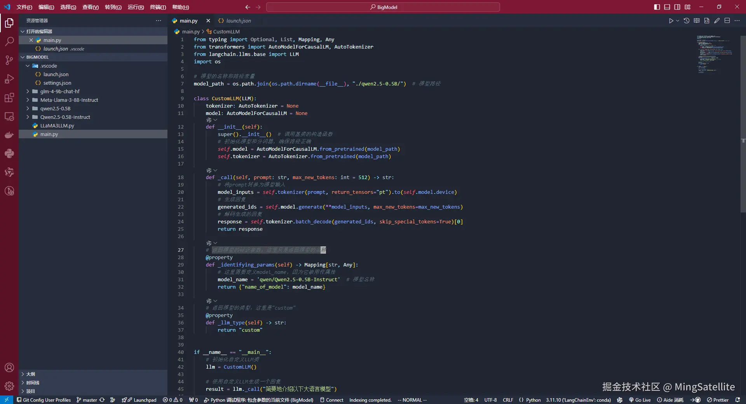746x404 pixels.
Task: Click Go Live in the status bar
Action: pos(640,400)
